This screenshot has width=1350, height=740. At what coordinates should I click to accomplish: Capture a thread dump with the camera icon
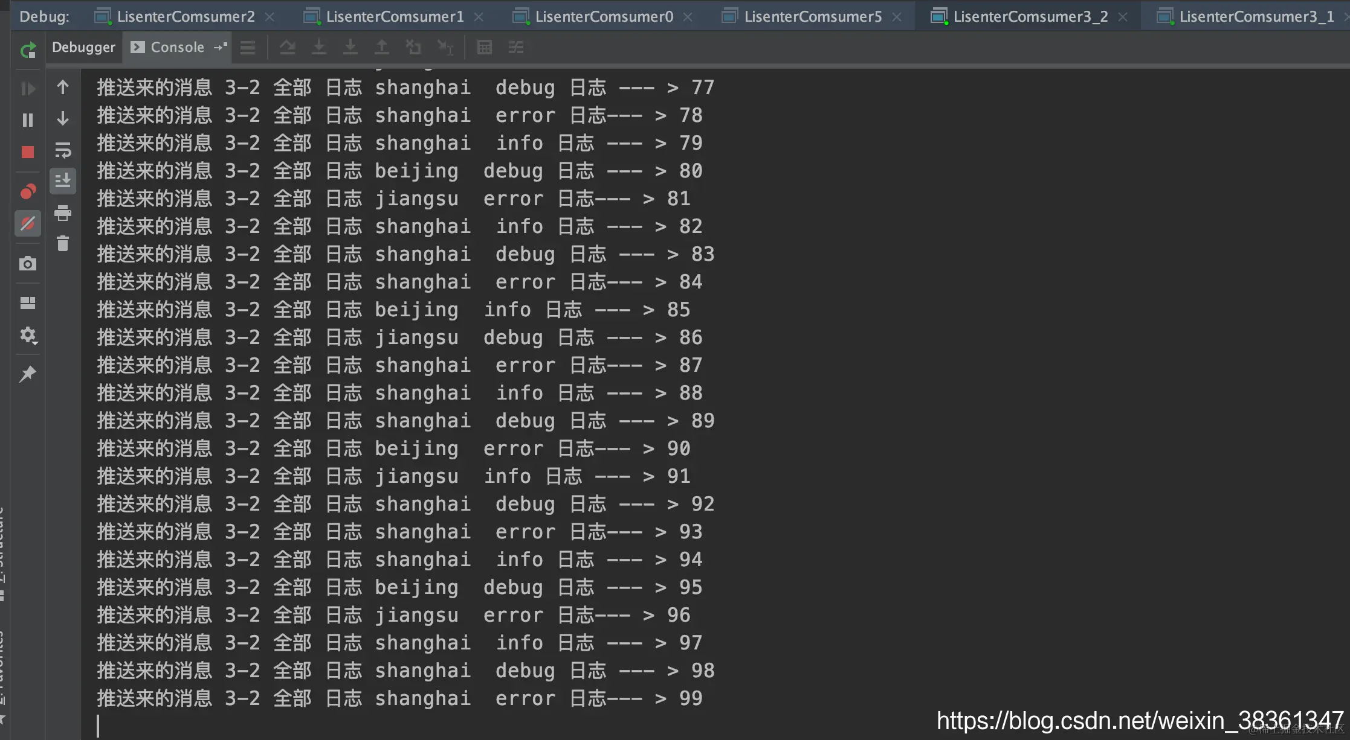[x=28, y=263]
